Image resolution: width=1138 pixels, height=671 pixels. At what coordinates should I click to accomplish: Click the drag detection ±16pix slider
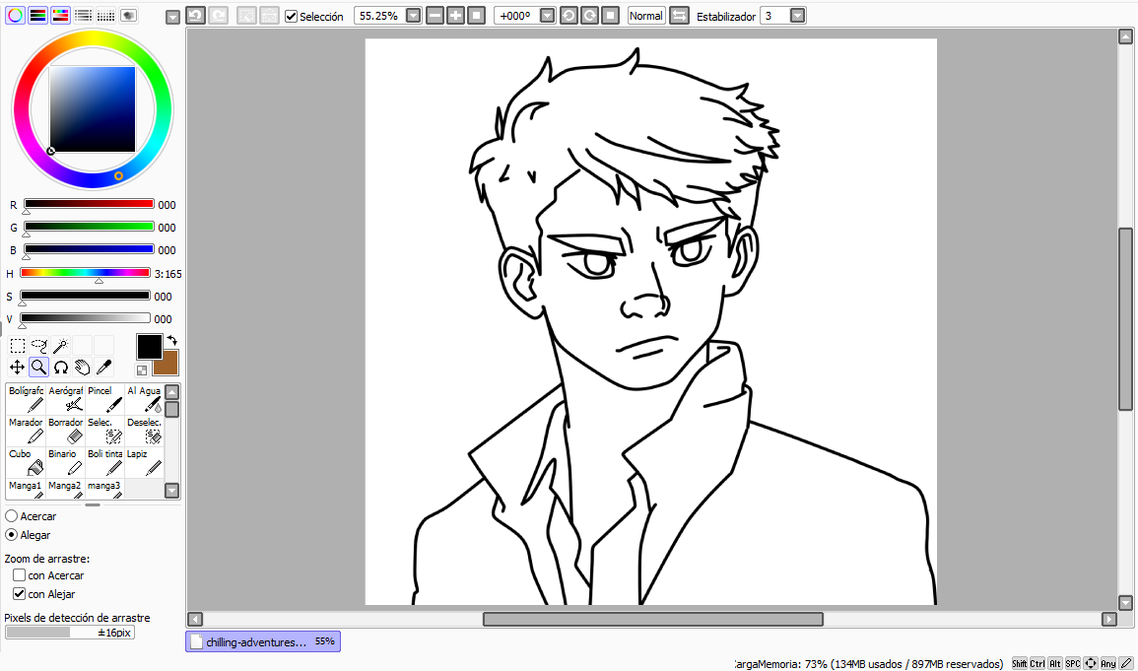70,633
